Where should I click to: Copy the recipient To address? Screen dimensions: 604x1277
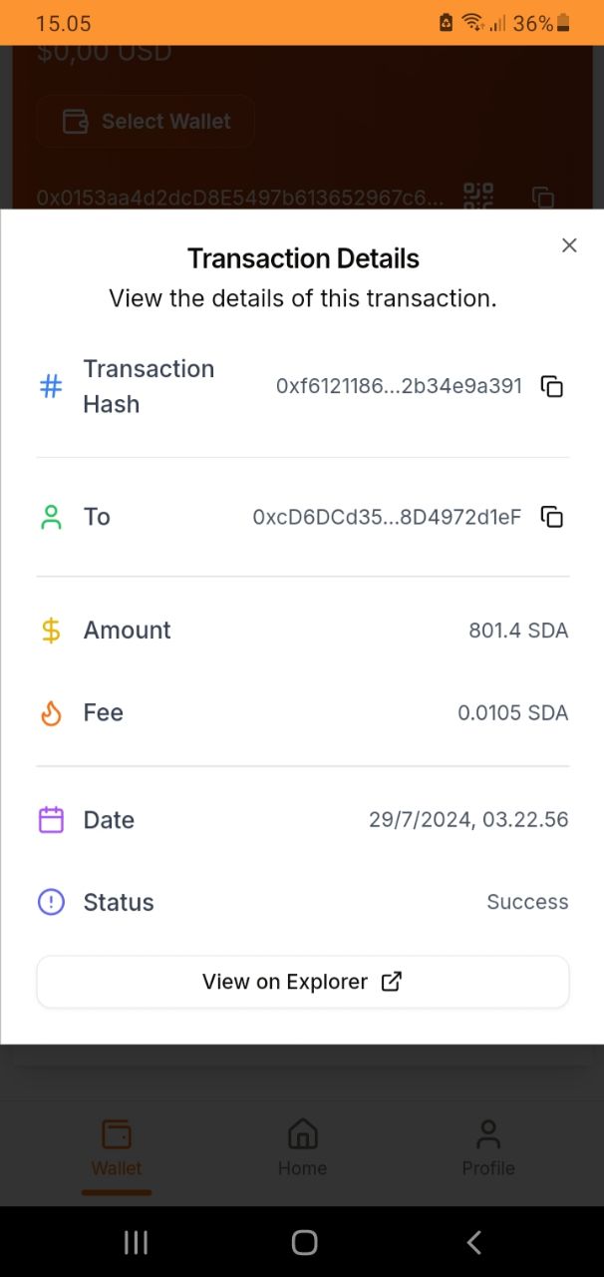(x=552, y=517)
